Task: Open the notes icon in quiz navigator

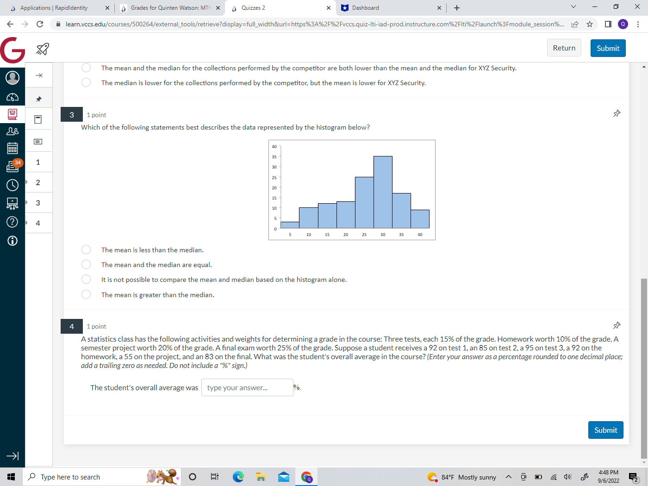Action: (x=38, y=141)
